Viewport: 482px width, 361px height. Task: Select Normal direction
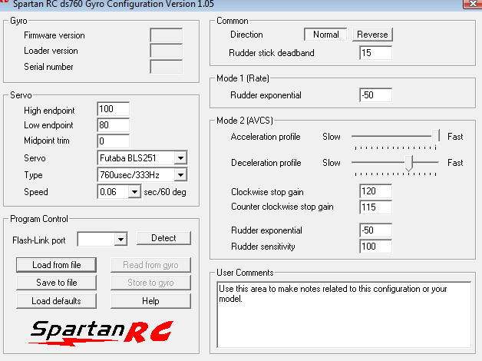[325, 35]
